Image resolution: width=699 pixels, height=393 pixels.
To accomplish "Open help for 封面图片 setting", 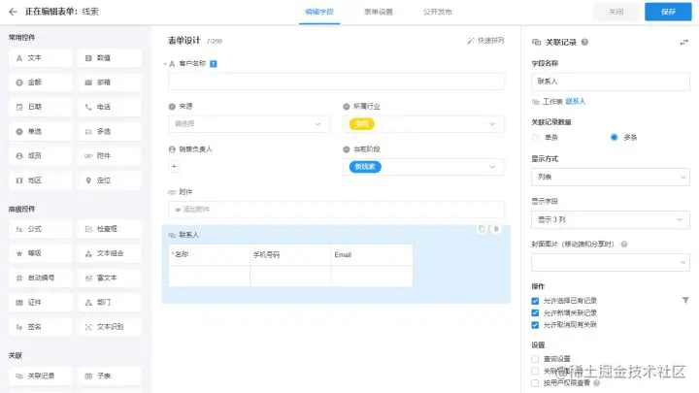I will click(624, 245).
